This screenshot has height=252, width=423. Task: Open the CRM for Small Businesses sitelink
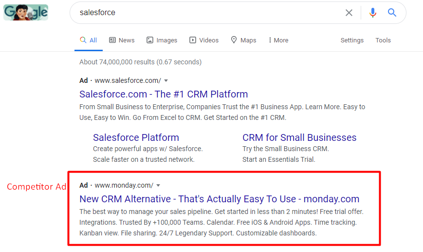(x=299, y=137)
